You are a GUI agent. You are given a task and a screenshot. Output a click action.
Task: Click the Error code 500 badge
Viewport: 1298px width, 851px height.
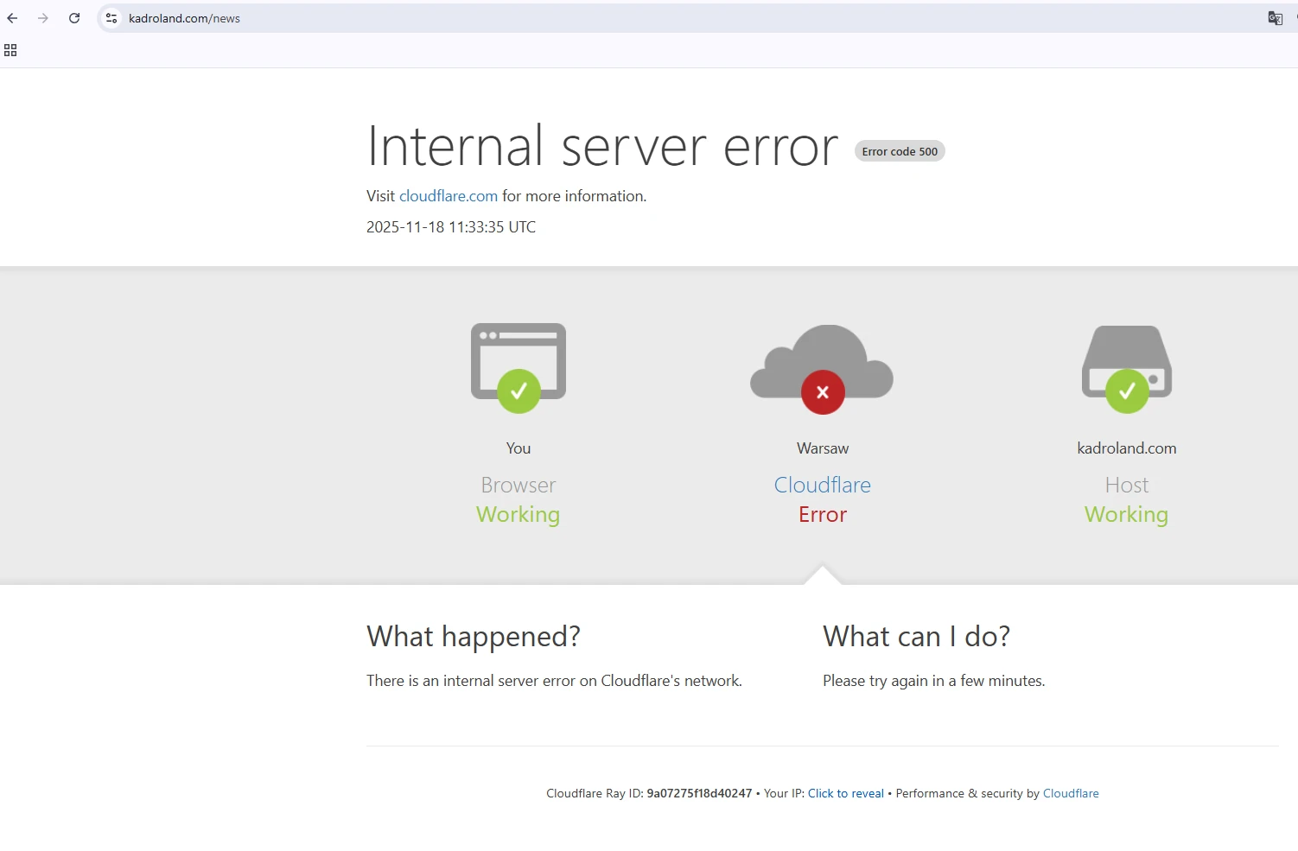click(899, 151)
